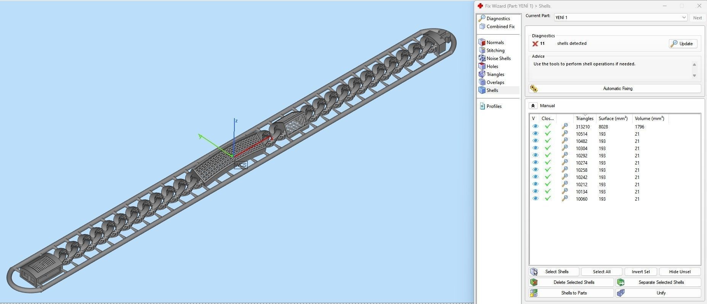Zoom to the 10304-triangle shell via magnifier
The height and width of the screenshot is (304, 707).
pyautogui.click(x=565, y=148)
